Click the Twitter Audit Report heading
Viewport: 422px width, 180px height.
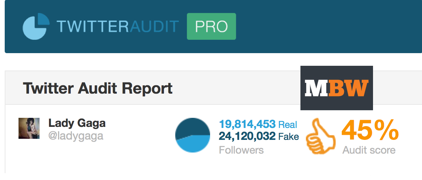(x=98, y=88)
